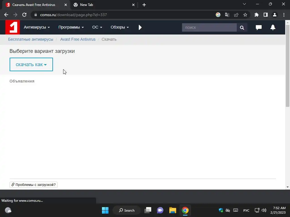
Task: Click the page vertical scrollbar thumb
Action: point(287,66)
